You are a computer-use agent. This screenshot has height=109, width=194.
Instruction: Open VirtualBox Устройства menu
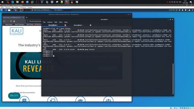[x=23, y=7]
